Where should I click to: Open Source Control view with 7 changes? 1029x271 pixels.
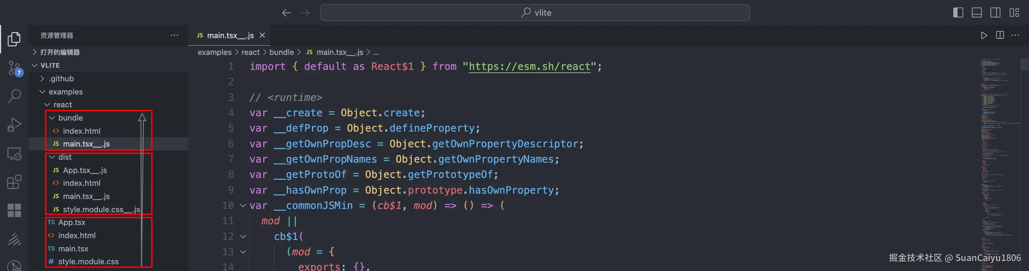click(x=15, y=68)
